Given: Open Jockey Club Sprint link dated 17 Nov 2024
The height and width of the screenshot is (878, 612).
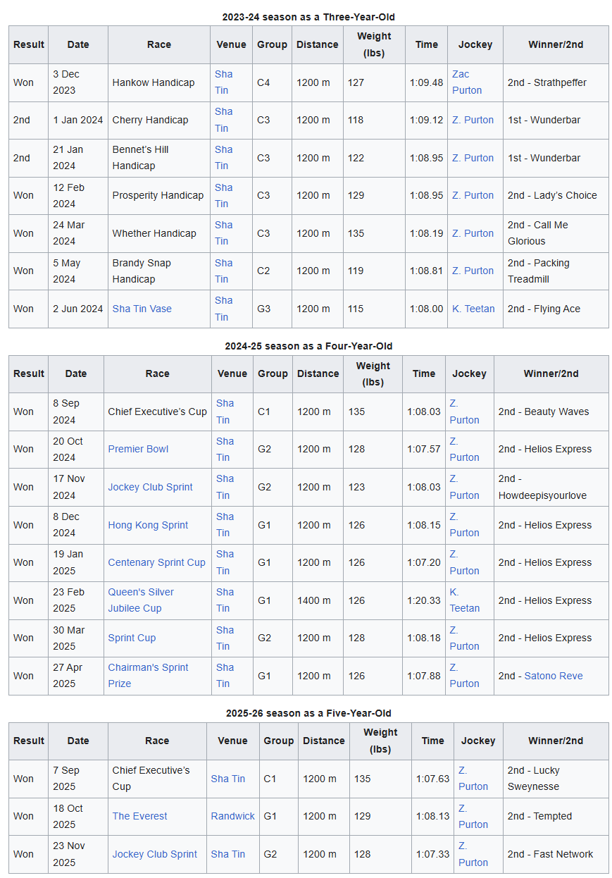Looking at the screenshot, I should click(150, 487).
